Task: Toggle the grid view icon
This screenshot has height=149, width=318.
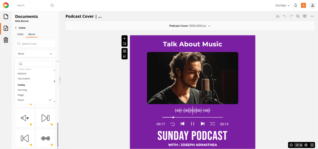Action: point(125,51)
